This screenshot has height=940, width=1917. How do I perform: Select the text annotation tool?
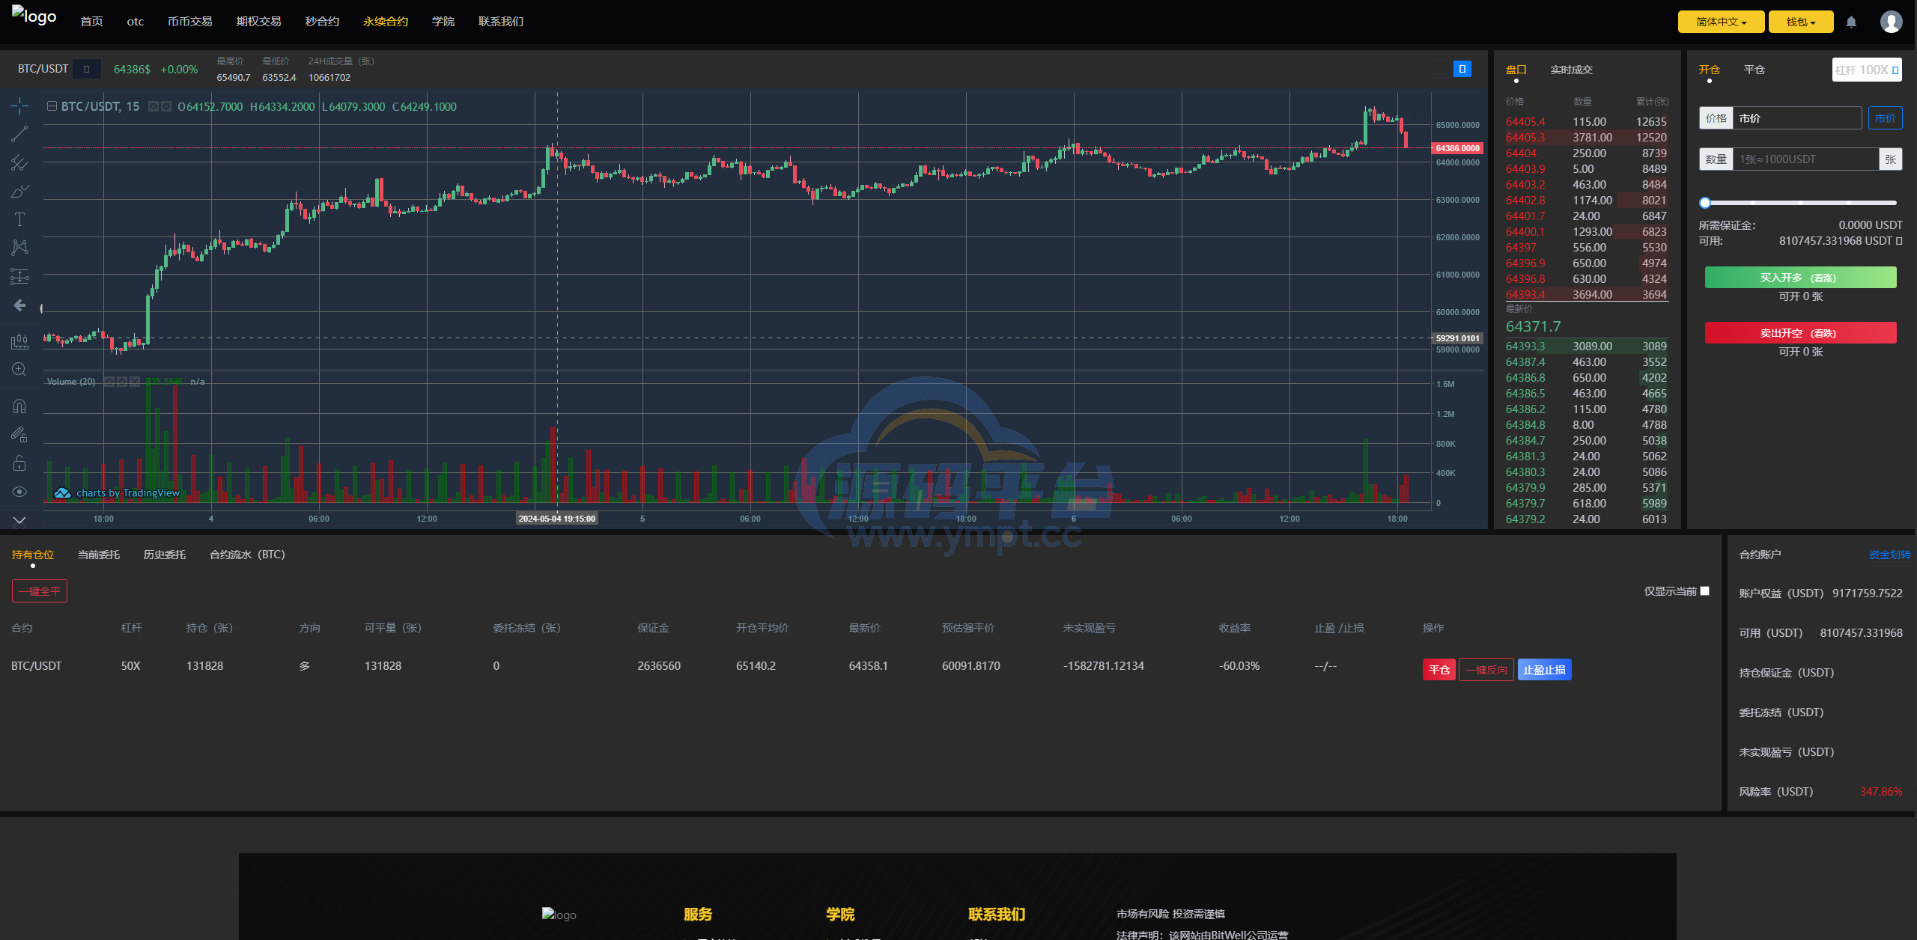19,219
